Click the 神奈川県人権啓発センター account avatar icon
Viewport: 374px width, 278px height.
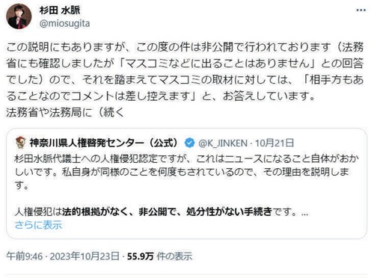(20, 143)
